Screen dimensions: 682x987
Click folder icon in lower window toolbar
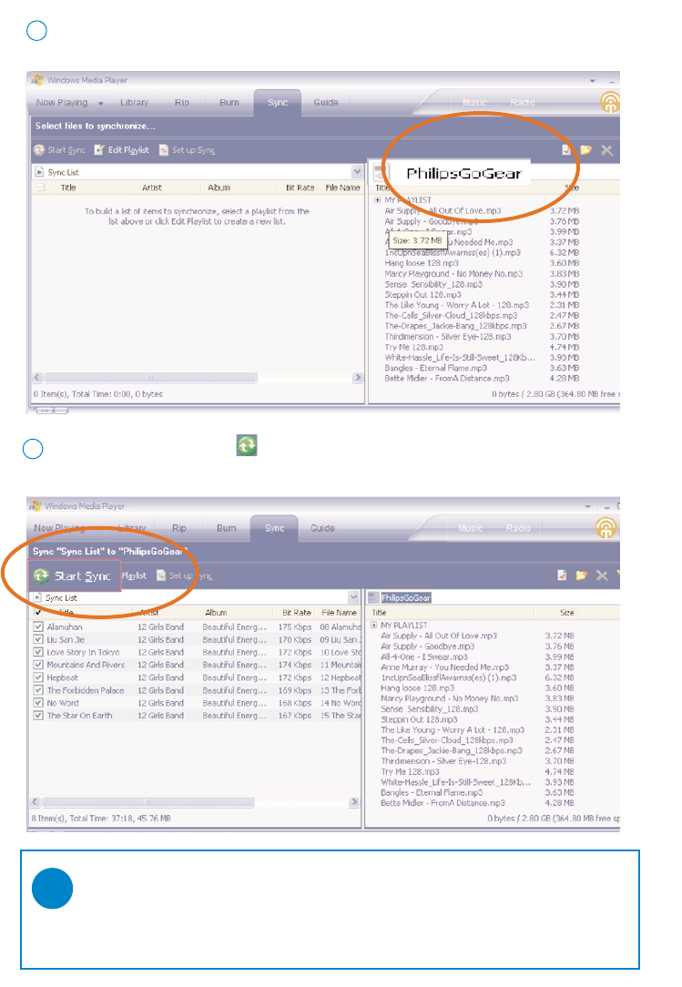(x=582, y=575)
